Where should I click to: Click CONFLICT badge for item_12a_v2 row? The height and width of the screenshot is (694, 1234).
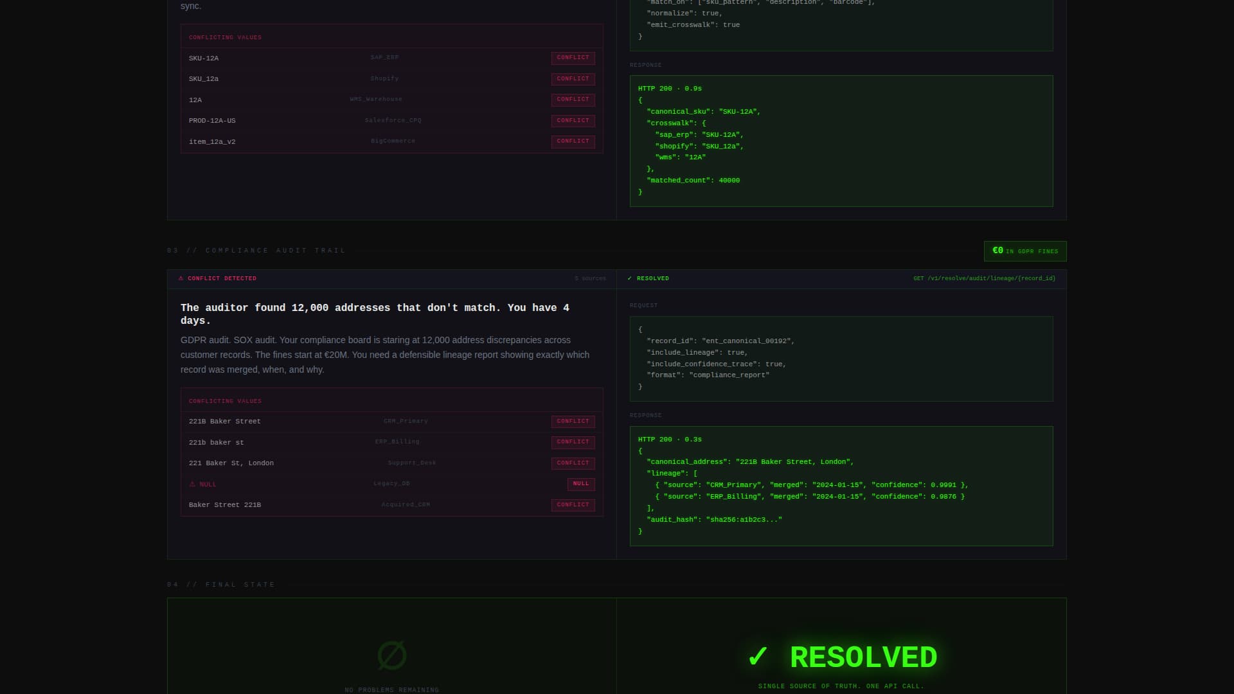573,141
